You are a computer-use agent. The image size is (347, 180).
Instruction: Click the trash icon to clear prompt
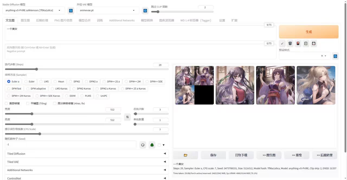[x=290, y=43]
